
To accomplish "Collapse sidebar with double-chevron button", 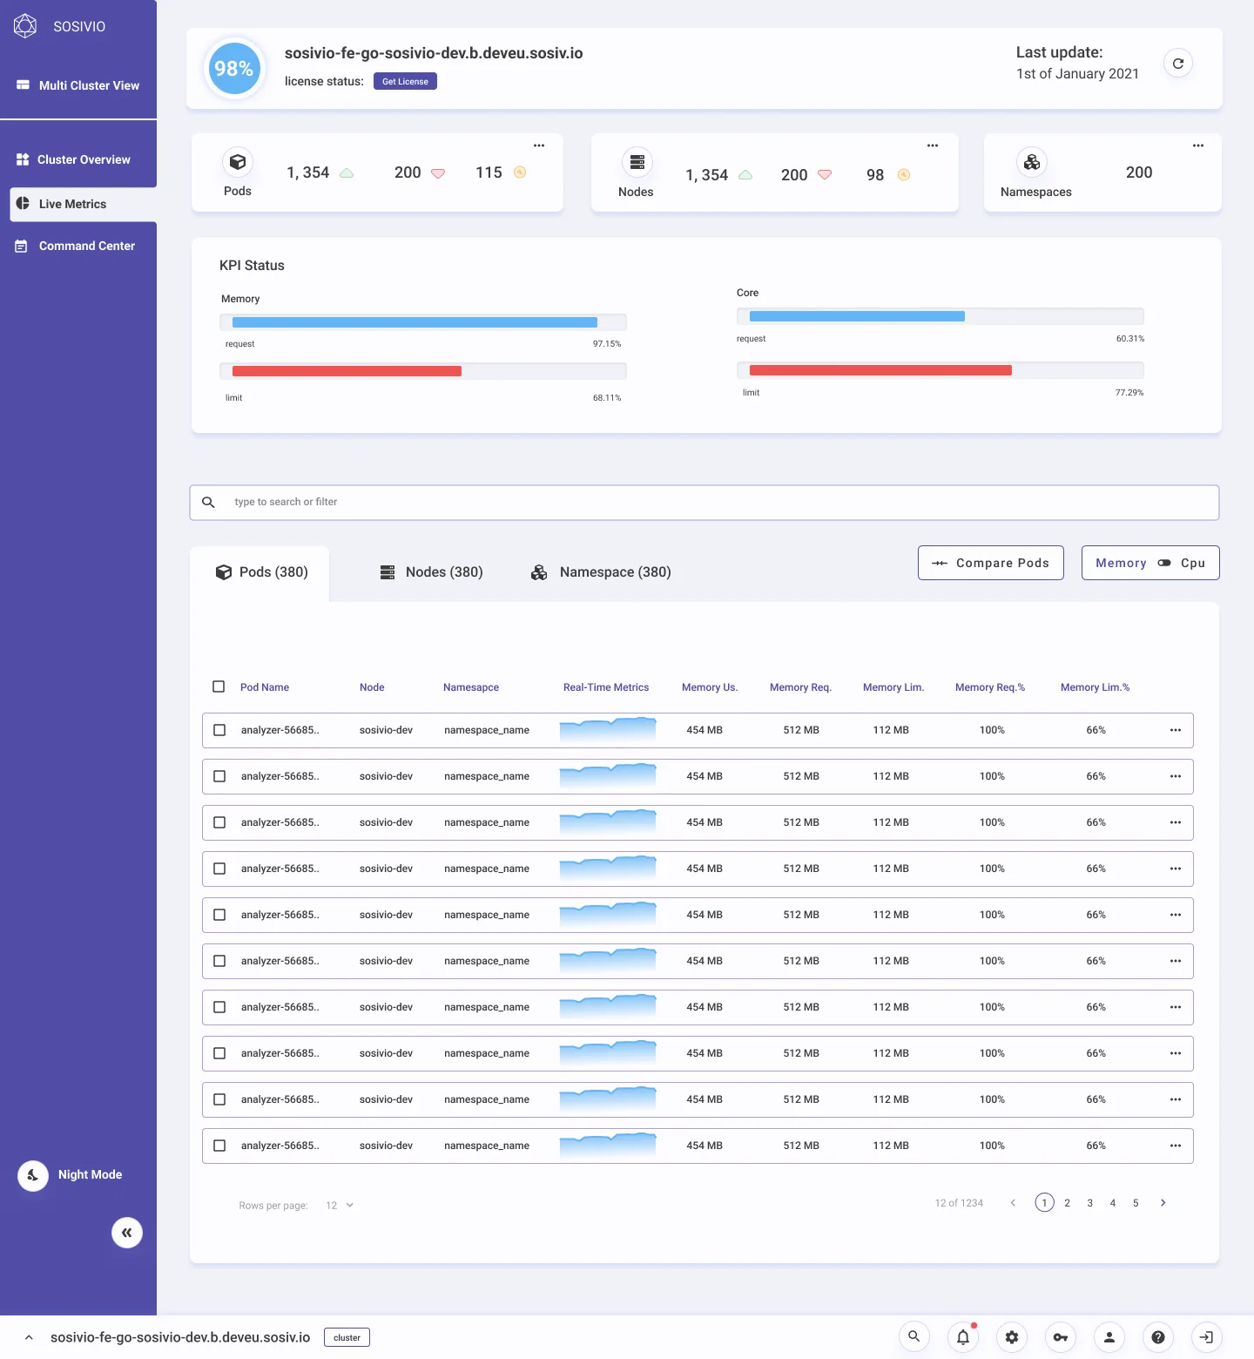I will pos(127,1233).
